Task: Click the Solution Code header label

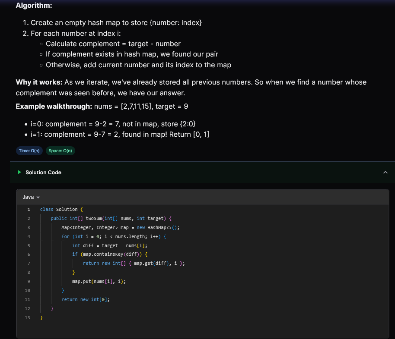Action: point(43,173)
